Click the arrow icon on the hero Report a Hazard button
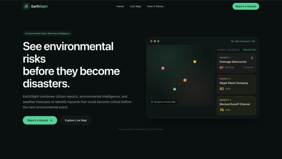 51,120
